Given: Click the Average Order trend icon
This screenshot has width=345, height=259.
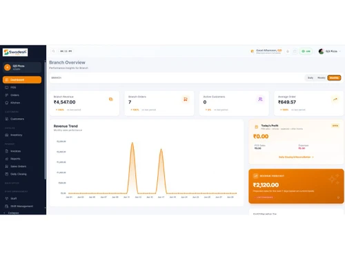Looking at the screenshot, I should coord(335,99).
